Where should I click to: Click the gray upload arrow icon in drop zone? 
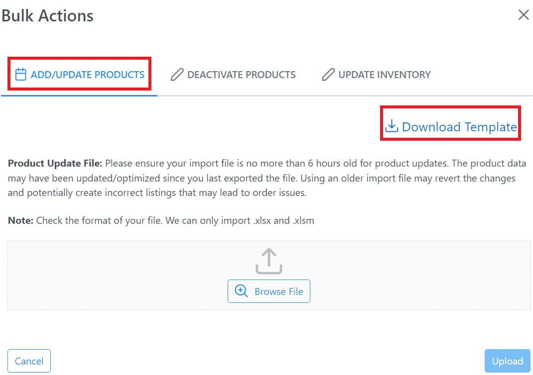click(x=269, y=261)
